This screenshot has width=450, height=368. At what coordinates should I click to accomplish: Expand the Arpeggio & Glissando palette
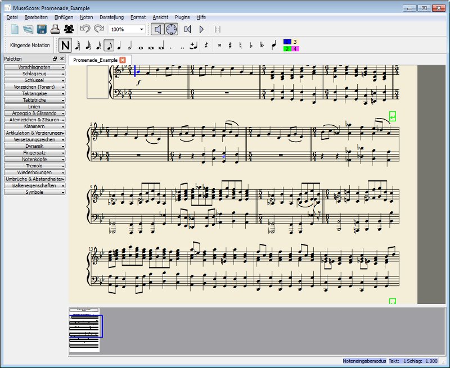pos(34,113)
